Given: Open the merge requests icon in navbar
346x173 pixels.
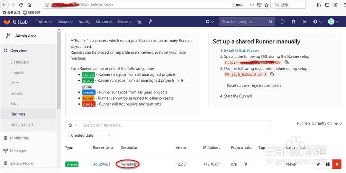Looking at the screenshot, I should 293,21.
